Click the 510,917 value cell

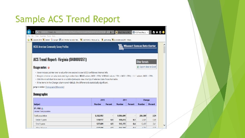tap(100, 120)
